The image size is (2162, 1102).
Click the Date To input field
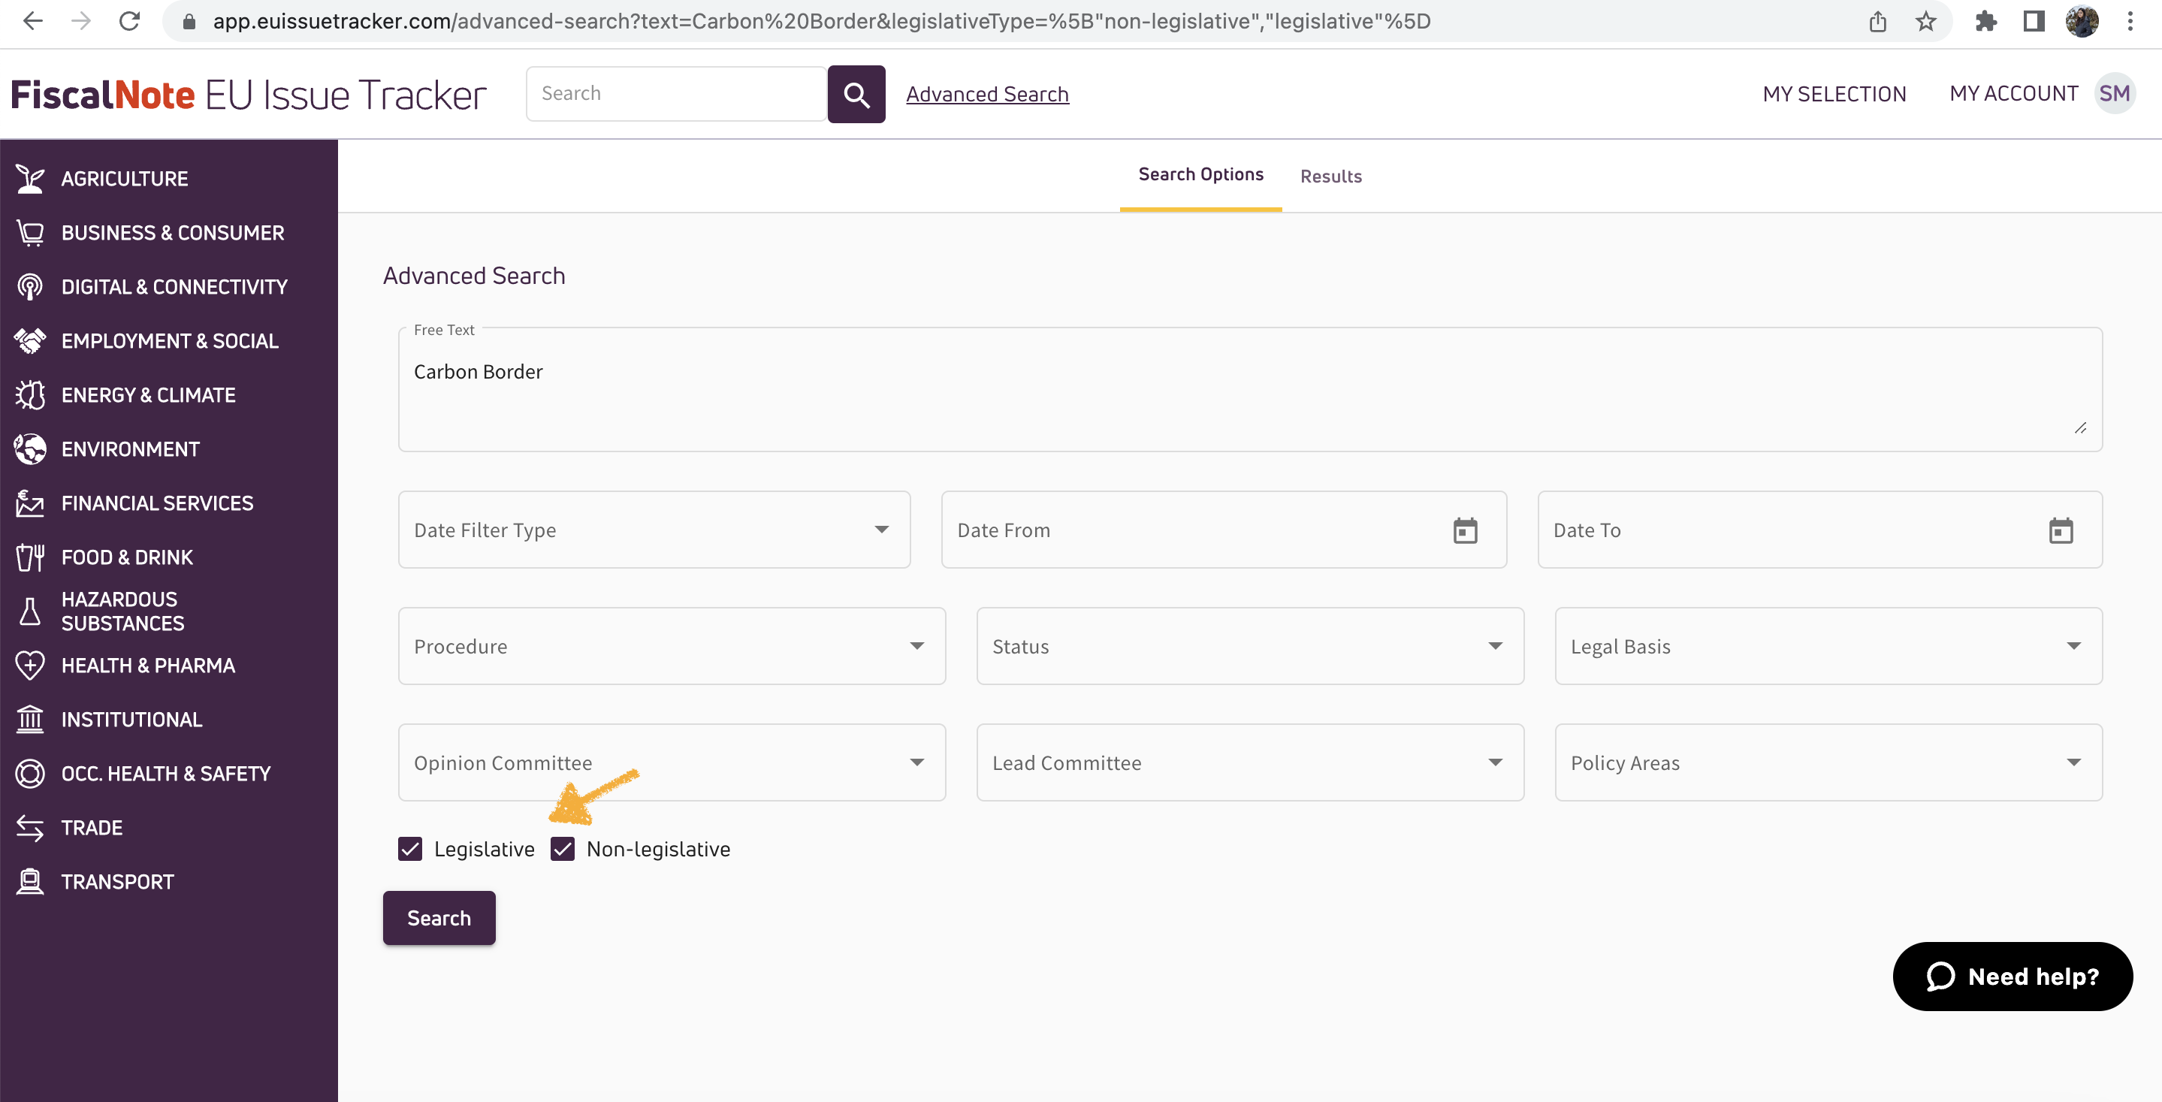pyautogui.click(x=1819, y=530)
